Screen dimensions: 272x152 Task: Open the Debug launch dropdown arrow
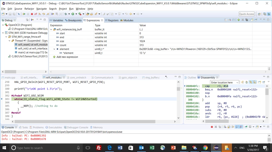[69, 14]
